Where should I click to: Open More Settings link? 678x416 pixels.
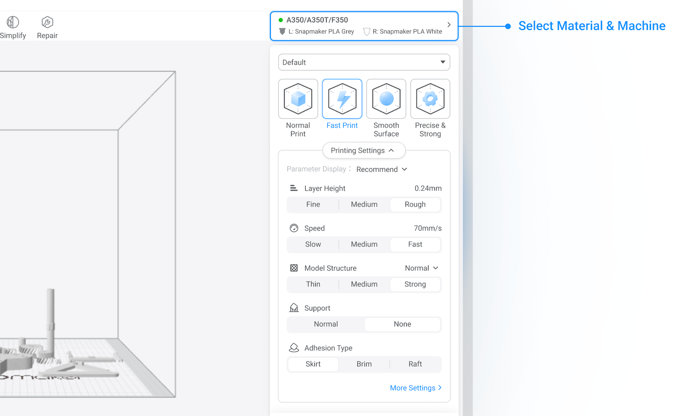(416, 388)
